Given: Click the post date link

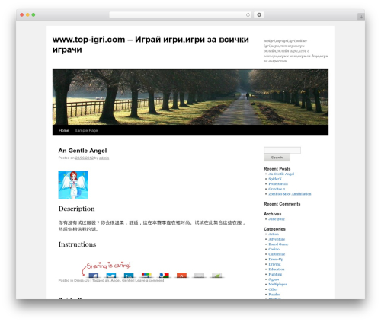Looking at the screenshot, I should 85,158.
